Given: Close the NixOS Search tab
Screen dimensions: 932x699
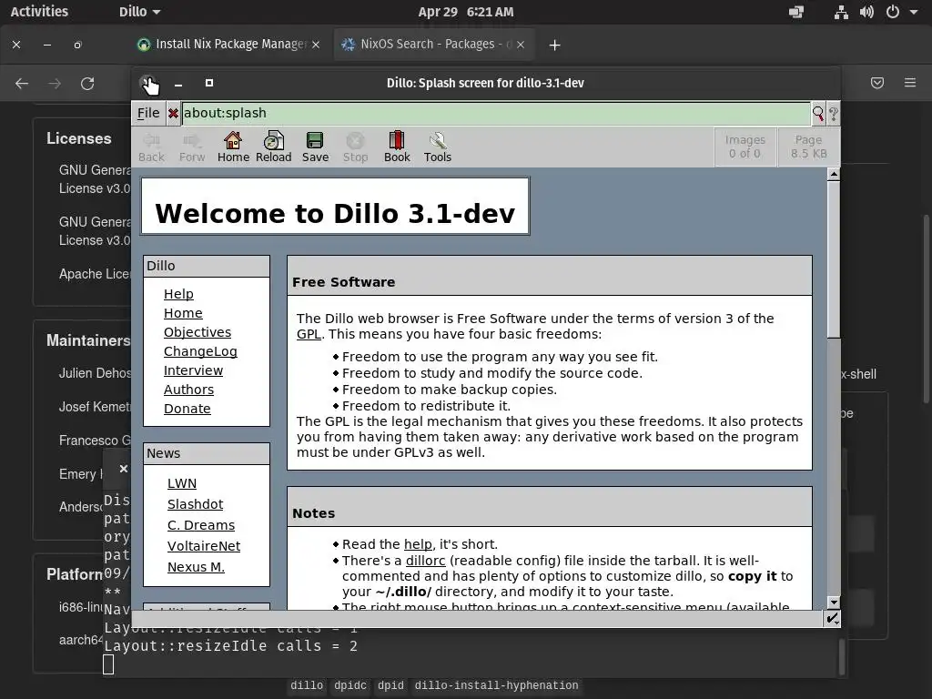Looking at the screenshot, I should 521,45.
